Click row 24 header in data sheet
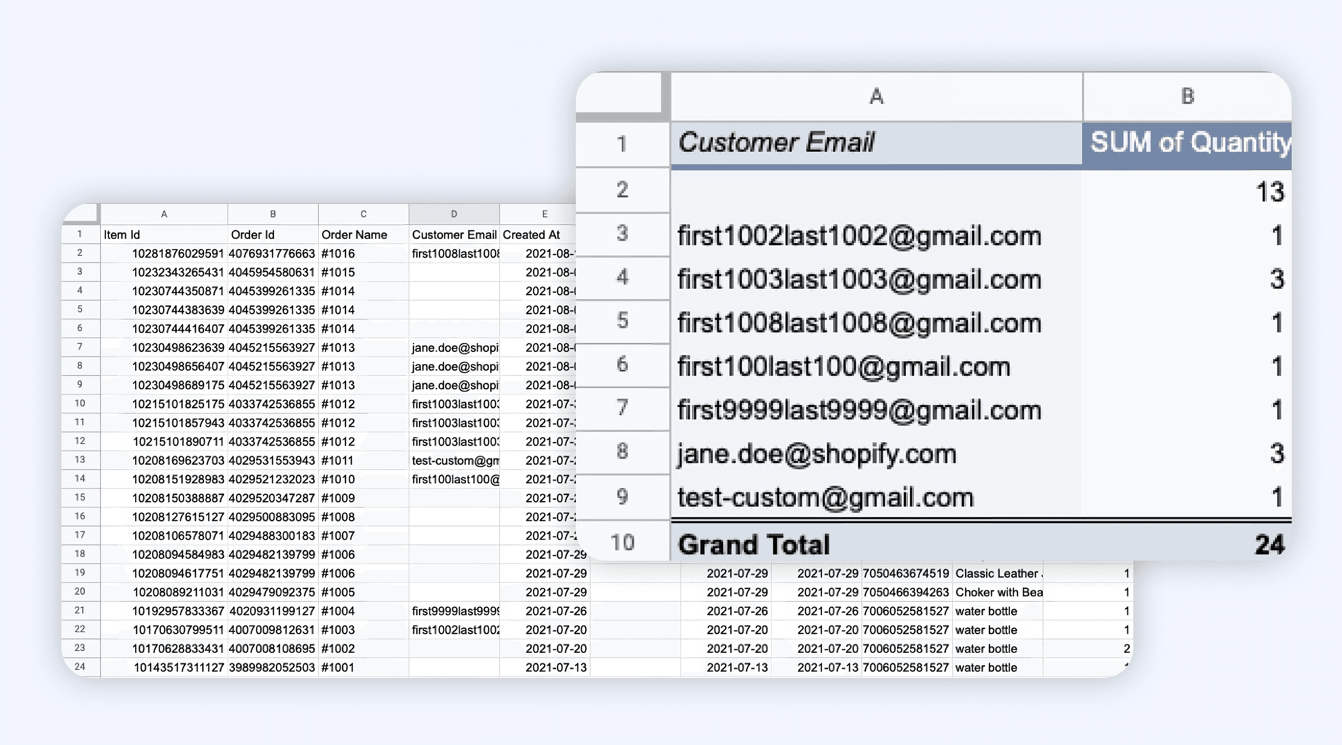The width and height of the screenshot is (1342, 745). (x=80, y=666)
